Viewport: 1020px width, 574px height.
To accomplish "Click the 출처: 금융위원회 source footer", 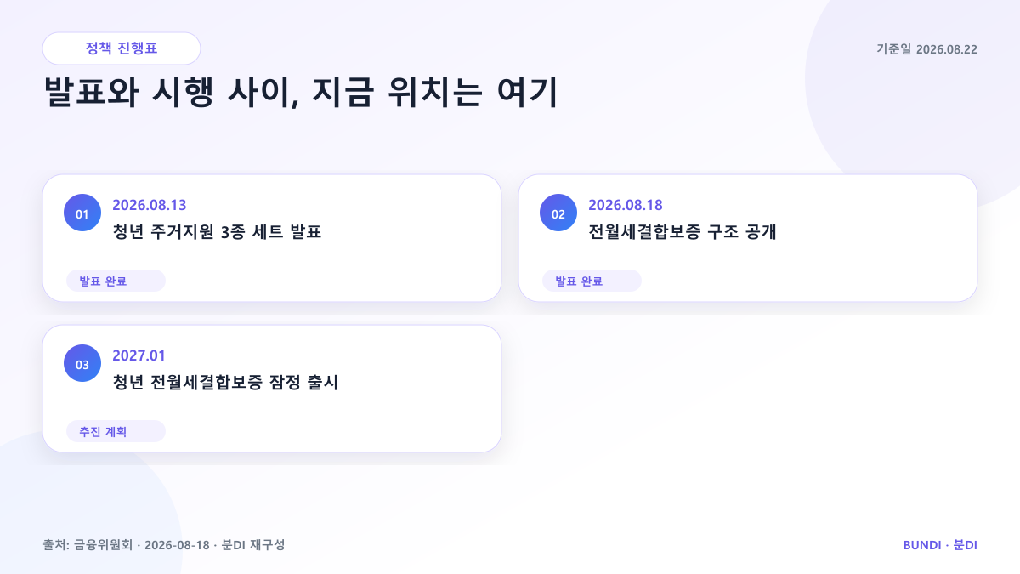I will (x=164, y=544).
